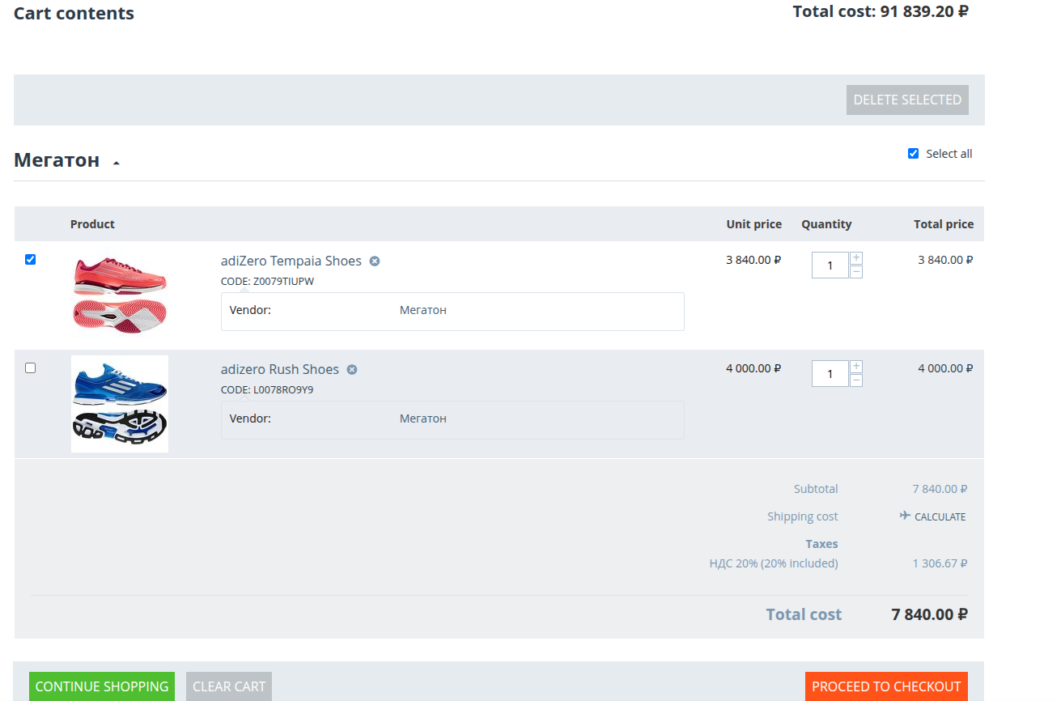Click the 4 000.00 unit price of Rush Shoes

coord(753,368)
